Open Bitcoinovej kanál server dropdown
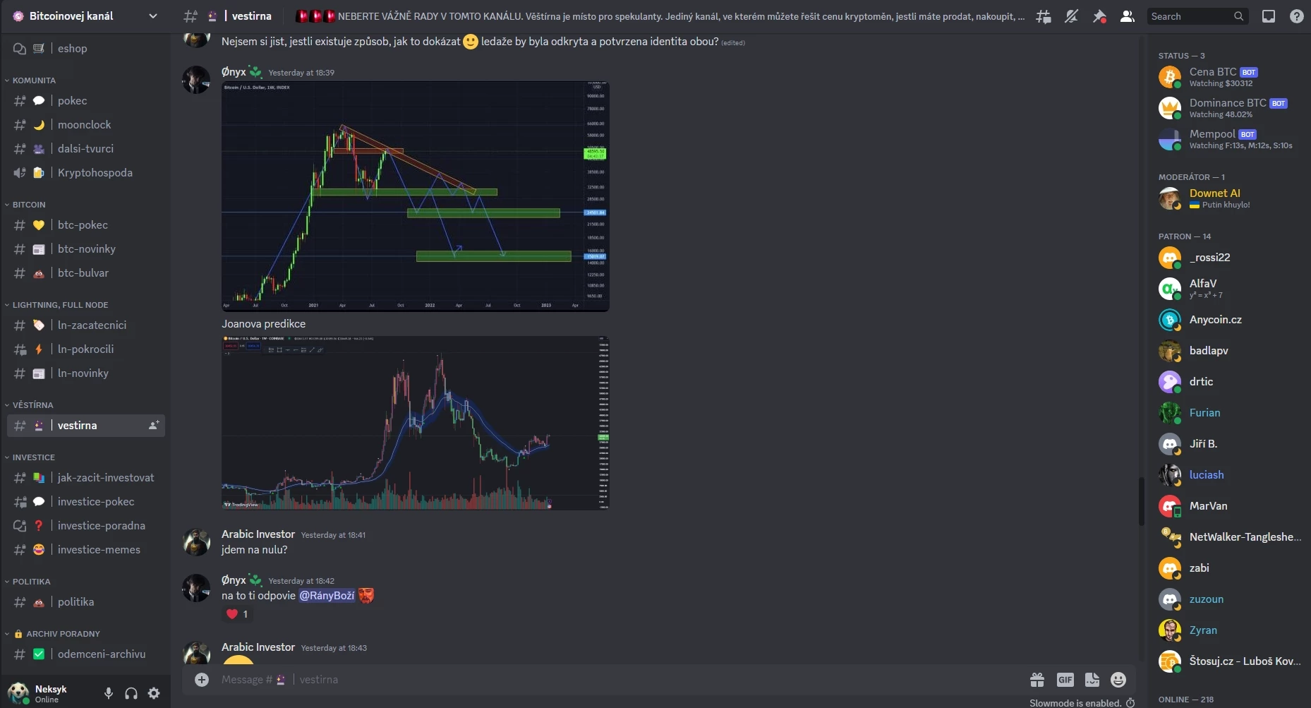The height and width of the screenshot is (708, 1311). tap(85, 16)
